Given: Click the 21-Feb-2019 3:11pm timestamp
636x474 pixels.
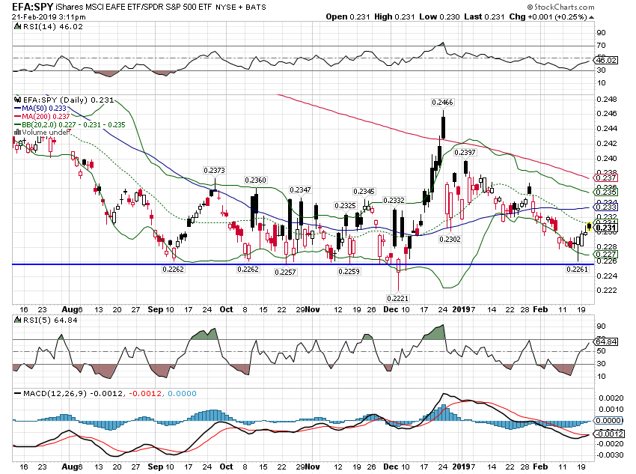Looking at the screenshot, I should (49, 17).
